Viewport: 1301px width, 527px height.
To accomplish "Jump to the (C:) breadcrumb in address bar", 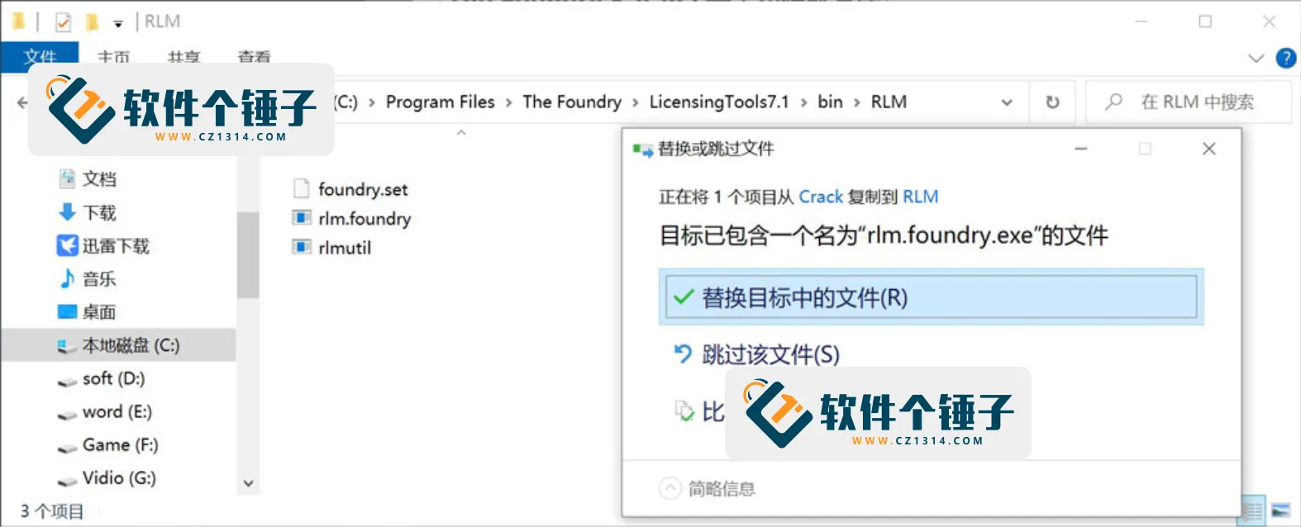I will tap(346, 102).
